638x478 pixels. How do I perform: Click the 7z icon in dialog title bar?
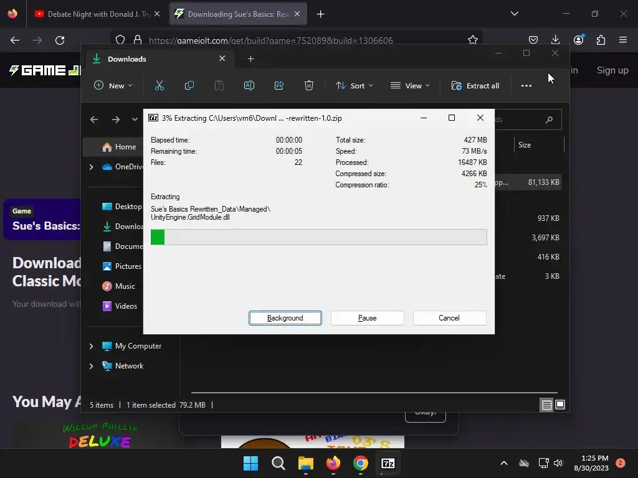coord(153,118)
